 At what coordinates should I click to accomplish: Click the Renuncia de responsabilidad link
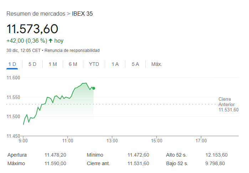pos(72,51)
